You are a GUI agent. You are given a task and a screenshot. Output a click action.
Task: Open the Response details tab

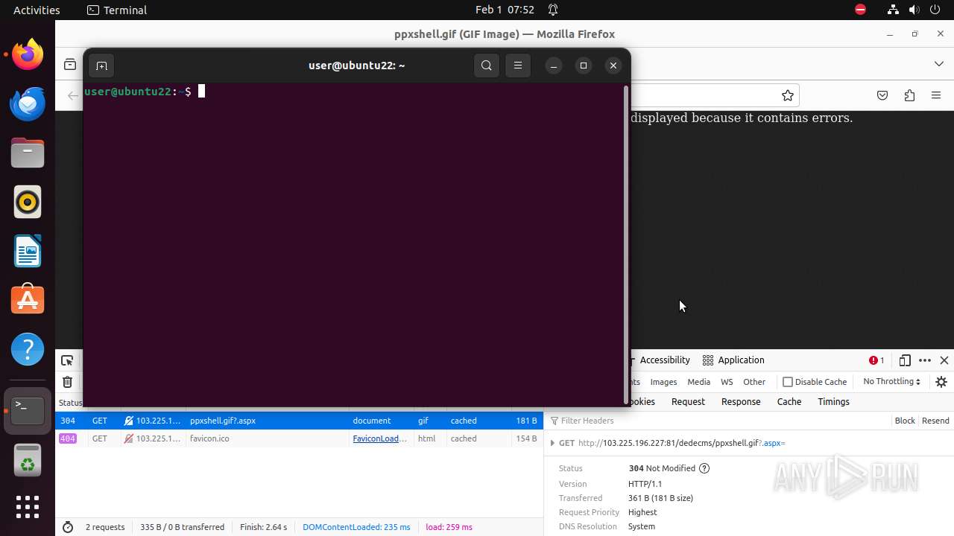coord(741,402)
